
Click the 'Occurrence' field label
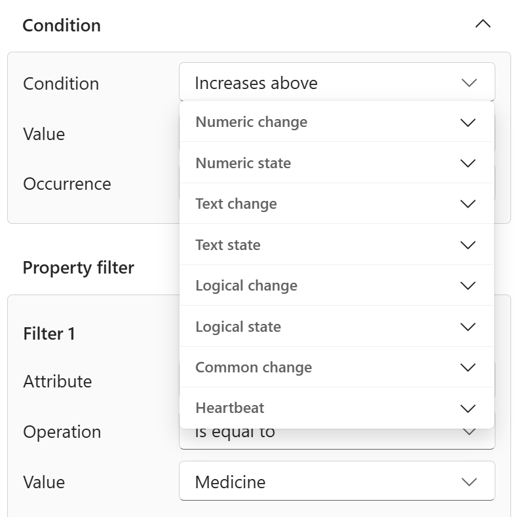67,184
